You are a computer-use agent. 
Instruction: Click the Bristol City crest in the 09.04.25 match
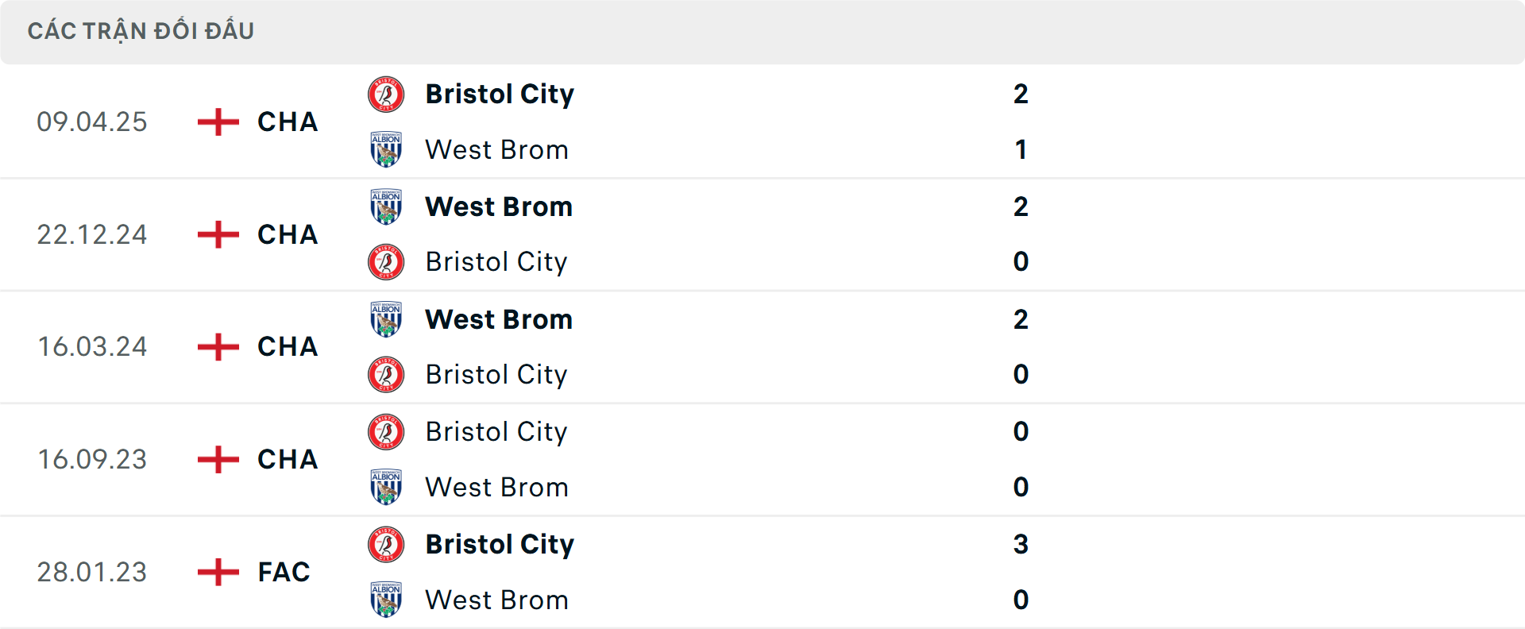pos(386,94)
